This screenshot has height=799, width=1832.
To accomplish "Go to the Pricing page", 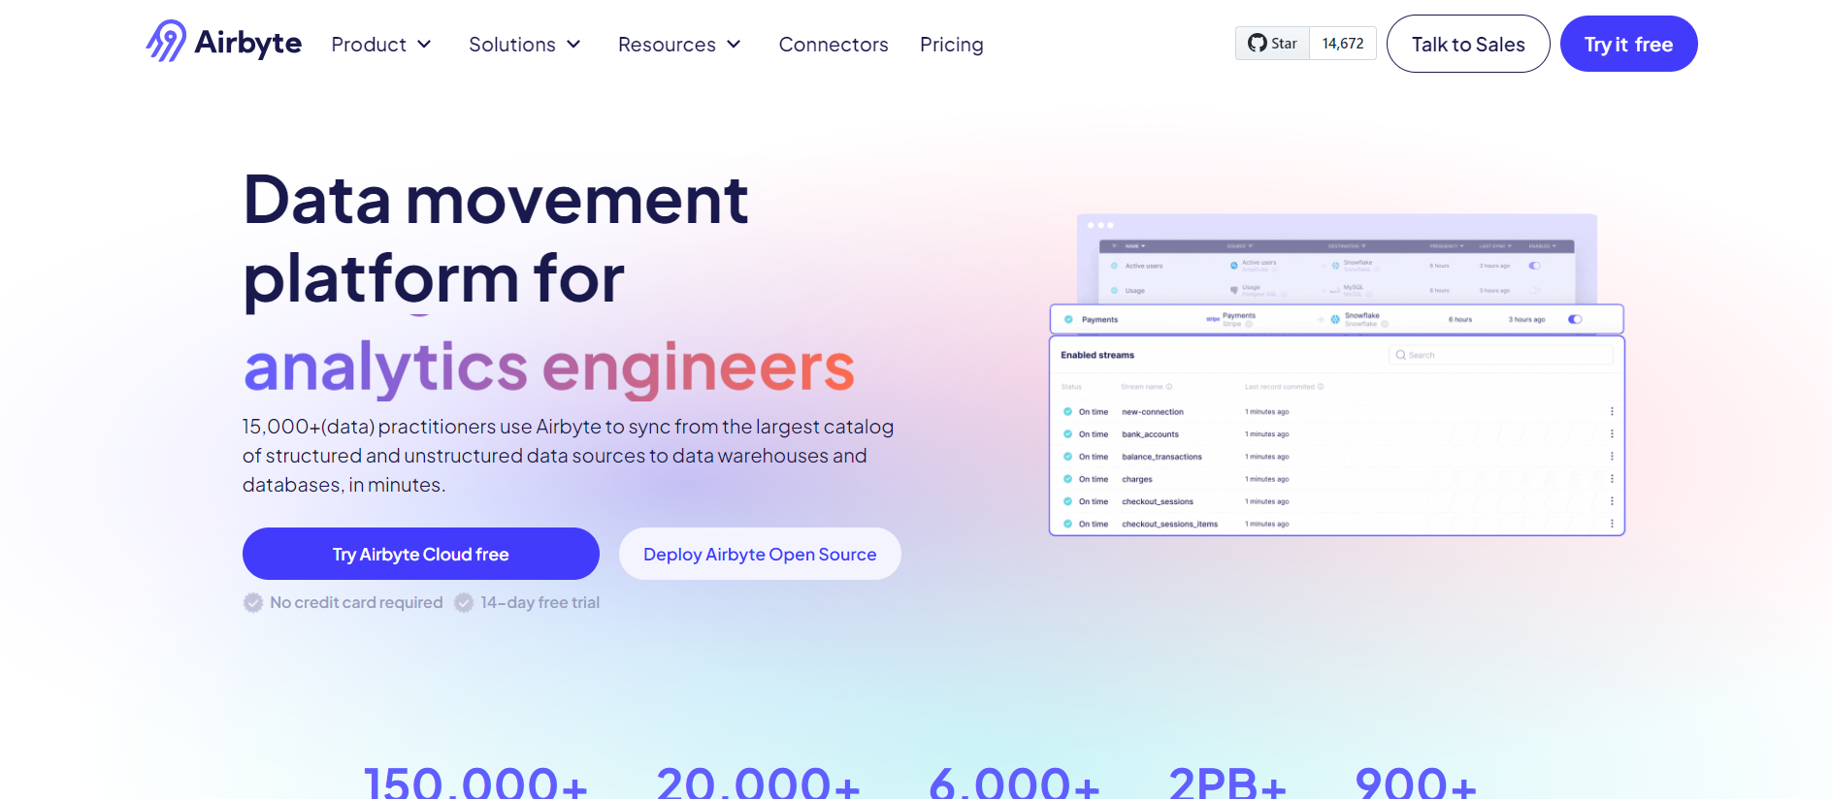I will [x=952, y=45].
